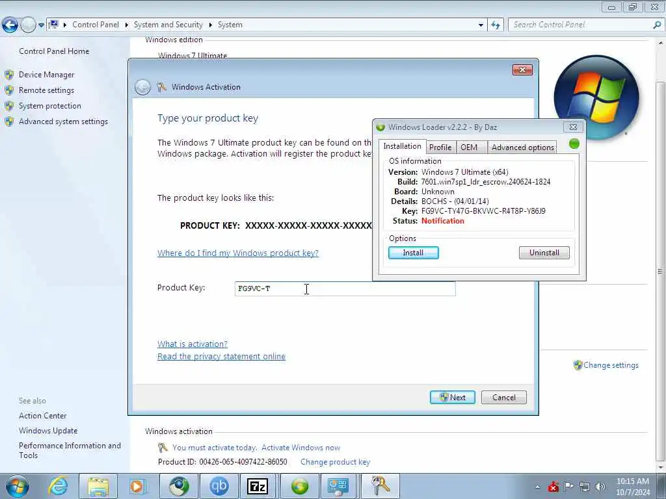Open the volume speaker tray icon
This screenshot has height=499, width=666.
point(600,487)
